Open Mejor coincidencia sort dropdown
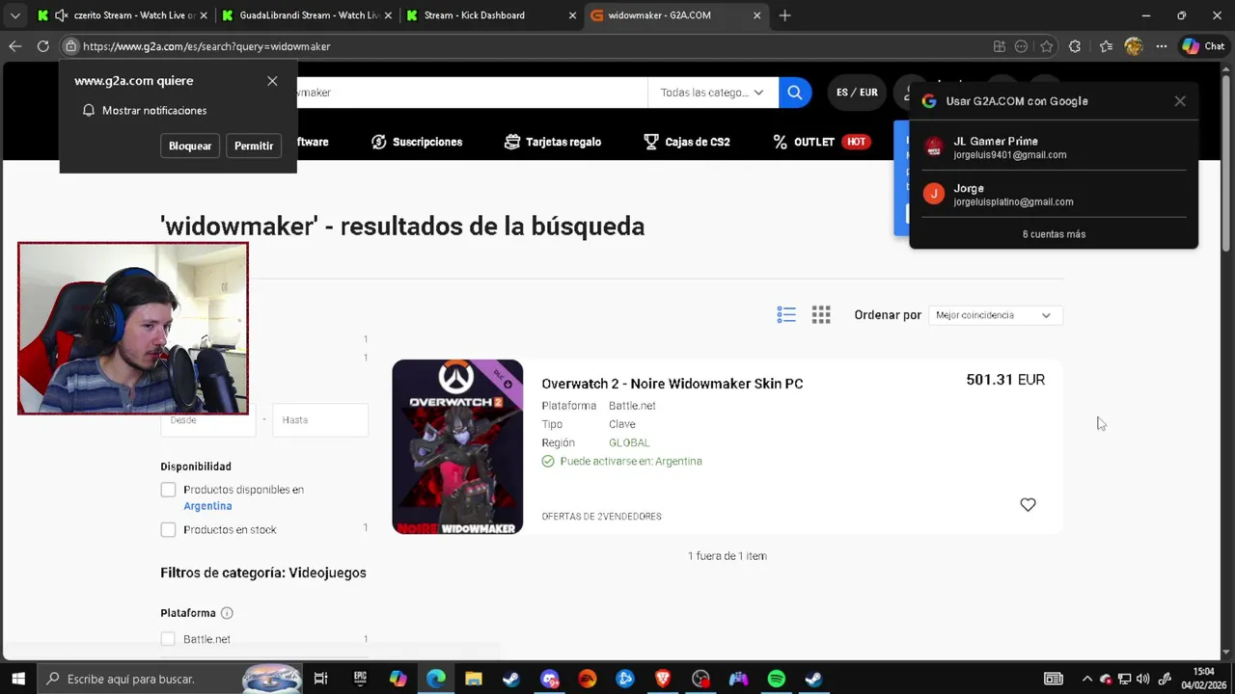Image resolution: width=1235 pixels, height=694 pixels. click(x=994, y=315)
